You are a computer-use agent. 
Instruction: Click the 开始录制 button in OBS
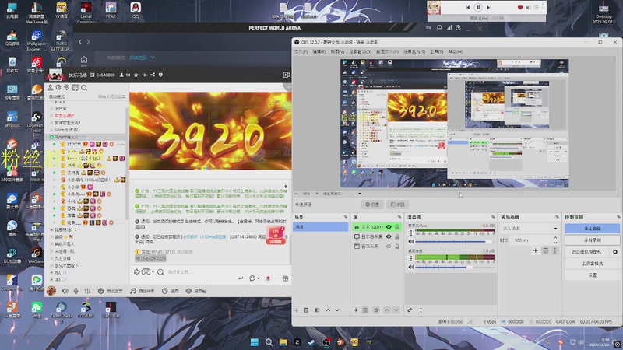pyautogui.click(x=592, y=240)
